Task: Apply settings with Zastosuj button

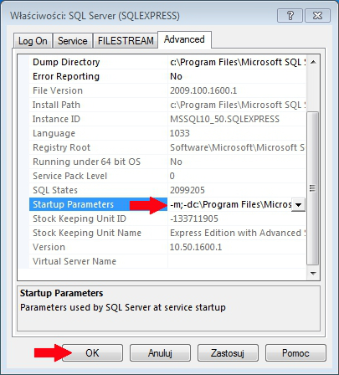Action: (228, 353)
